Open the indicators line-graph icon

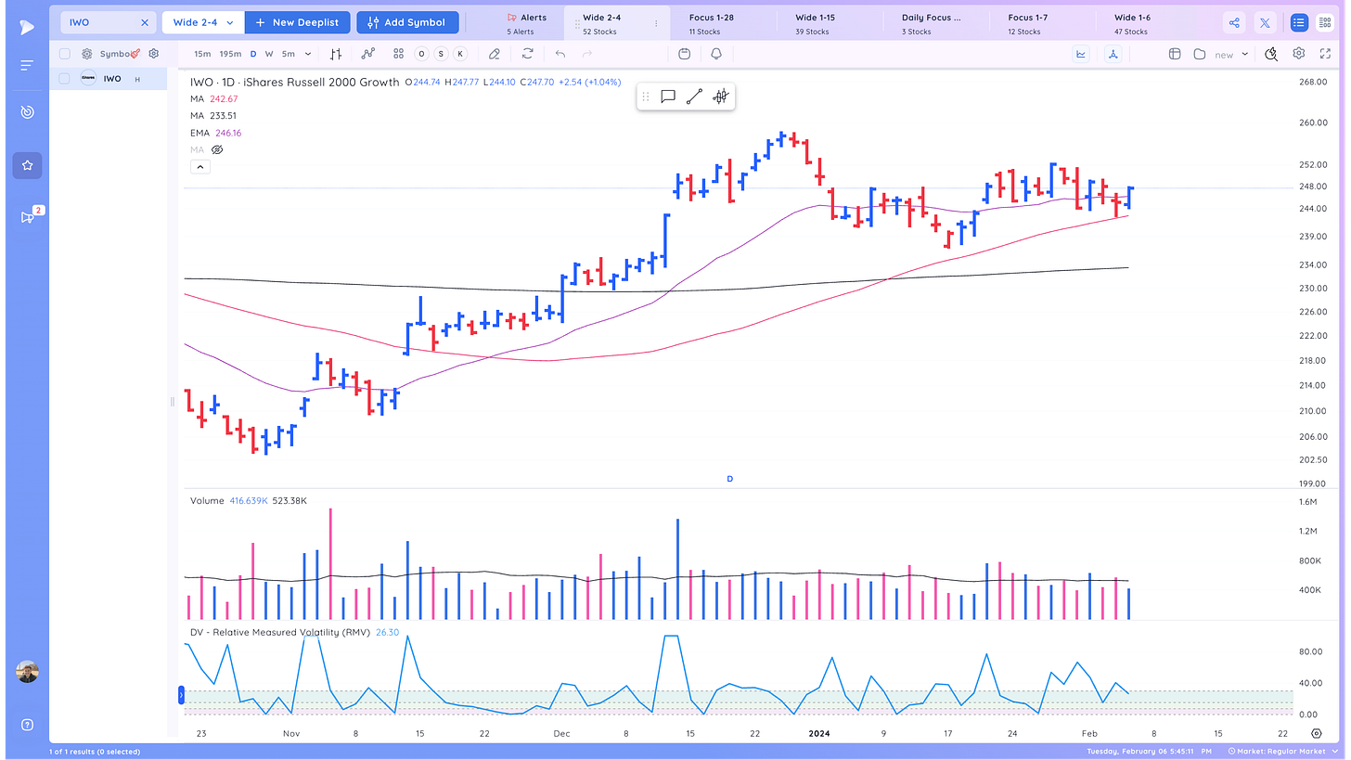368,54
